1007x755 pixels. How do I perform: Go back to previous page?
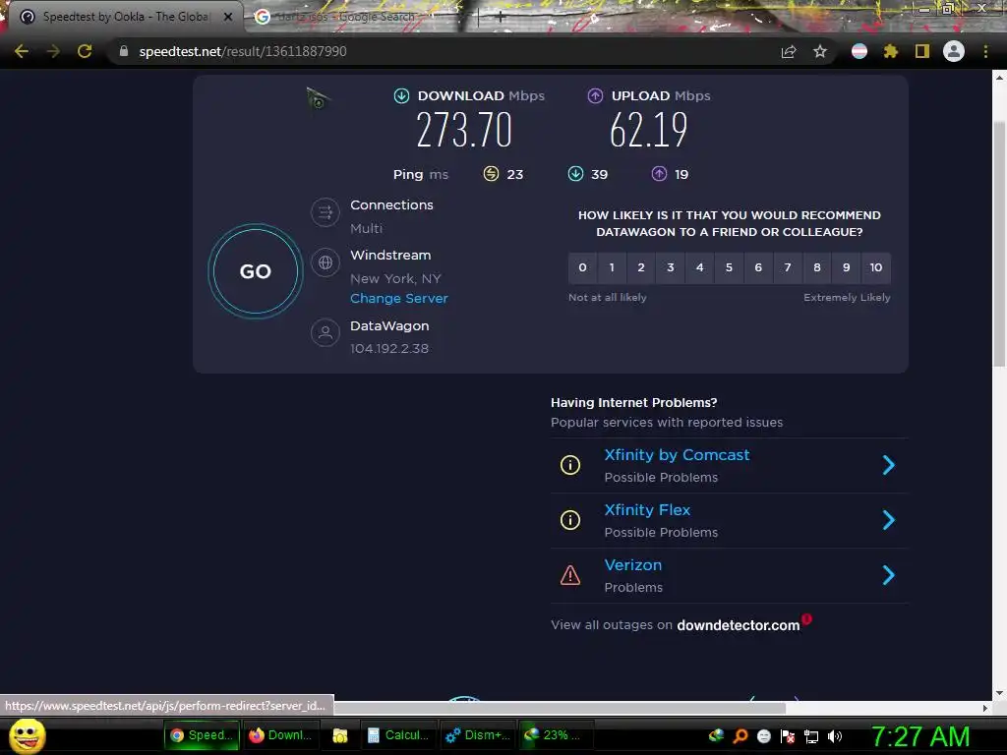tap(22, 51)
